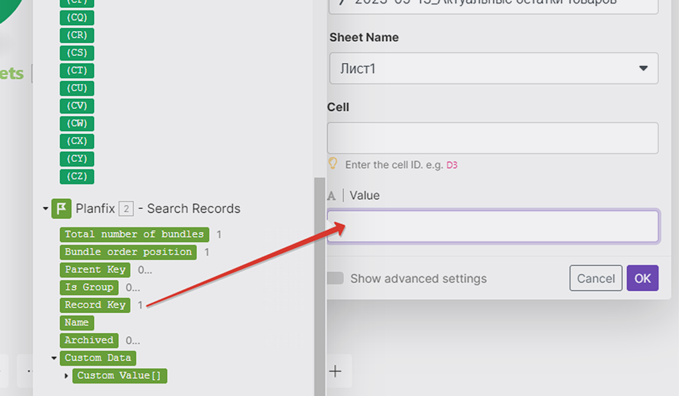Click the lightbulb hint icon under Cell
The image size is (679, 396).
[x=333, y=164]
